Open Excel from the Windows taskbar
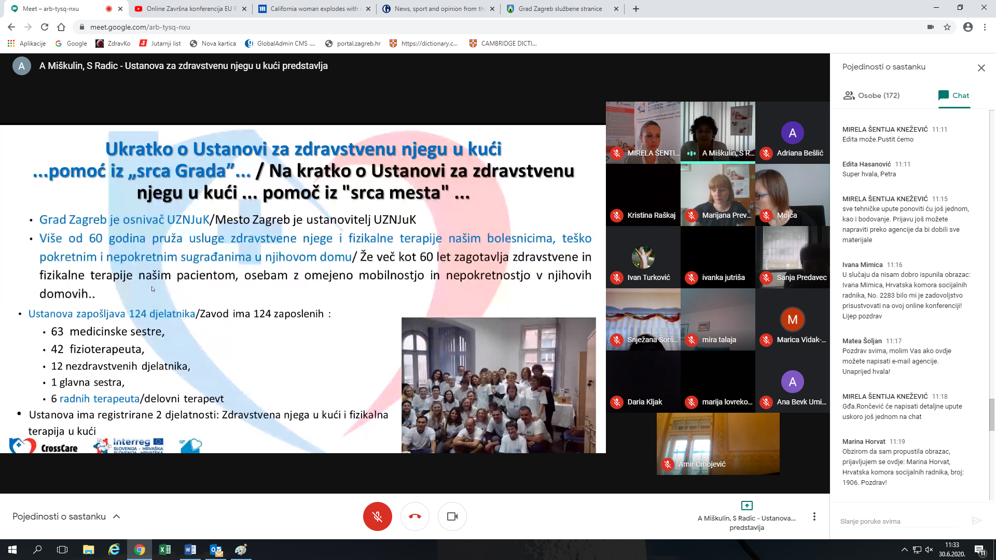The image size is (996, 560). (165, 550)
